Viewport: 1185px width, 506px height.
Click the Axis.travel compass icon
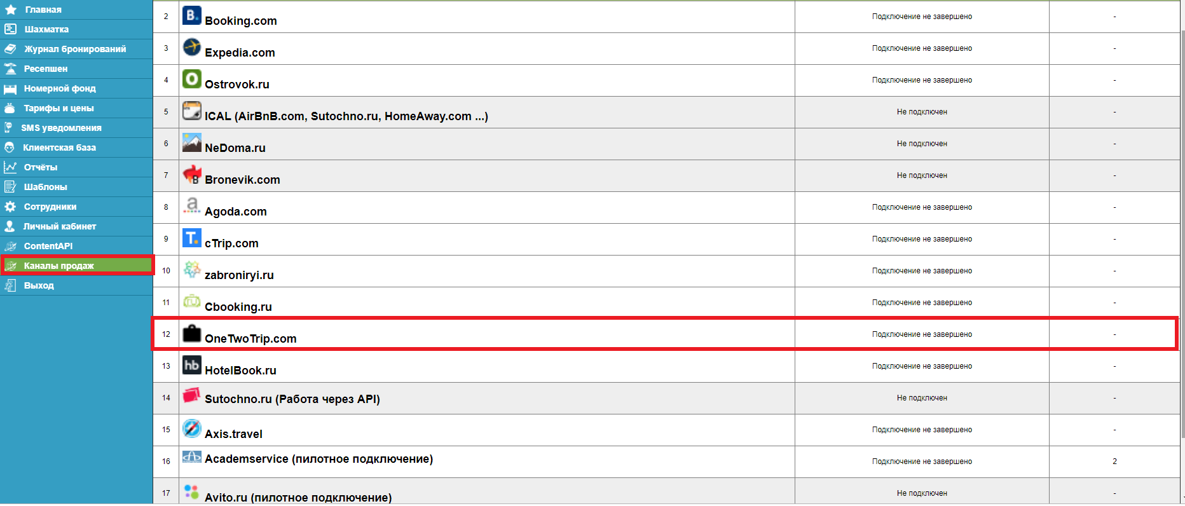point(191,428)
